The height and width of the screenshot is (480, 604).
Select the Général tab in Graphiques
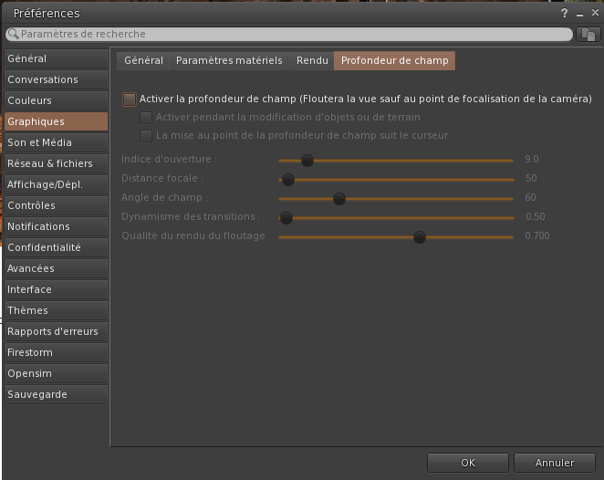pos(143,60)
